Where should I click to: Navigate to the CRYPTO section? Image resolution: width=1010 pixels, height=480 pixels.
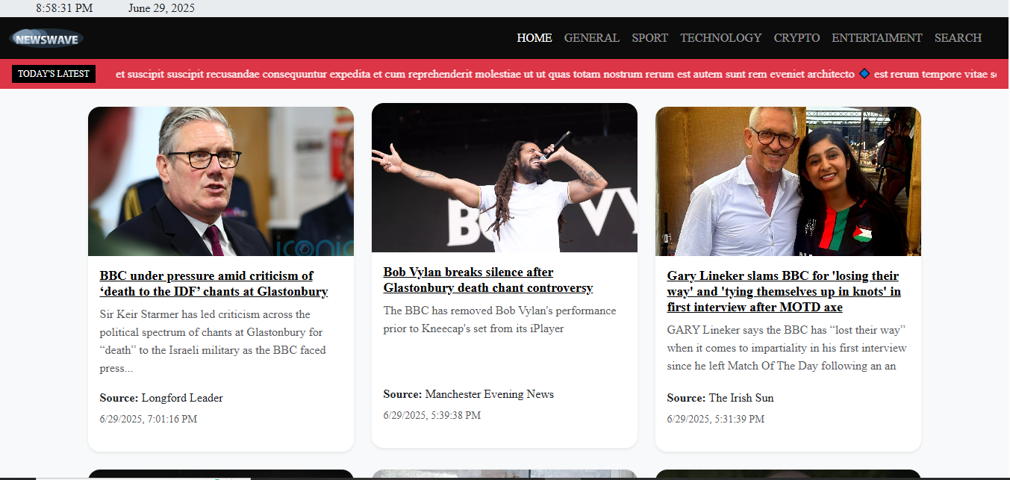click(797, 37)
